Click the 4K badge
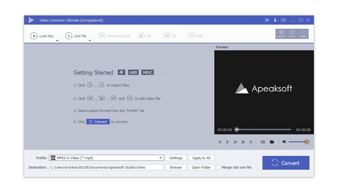This screenshot has height=188, width=338. 121,72
